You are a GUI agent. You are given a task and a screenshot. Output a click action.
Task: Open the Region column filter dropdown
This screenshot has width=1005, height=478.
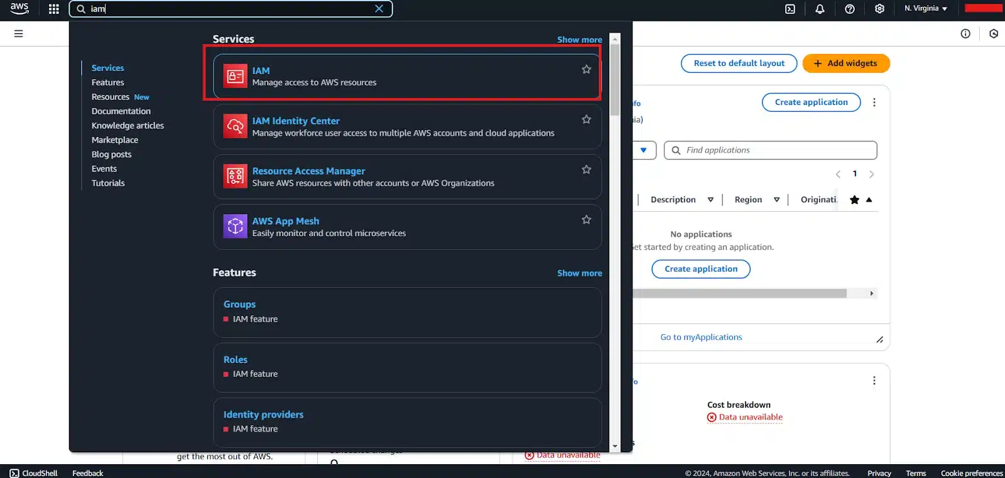click(x=776, y=200)
